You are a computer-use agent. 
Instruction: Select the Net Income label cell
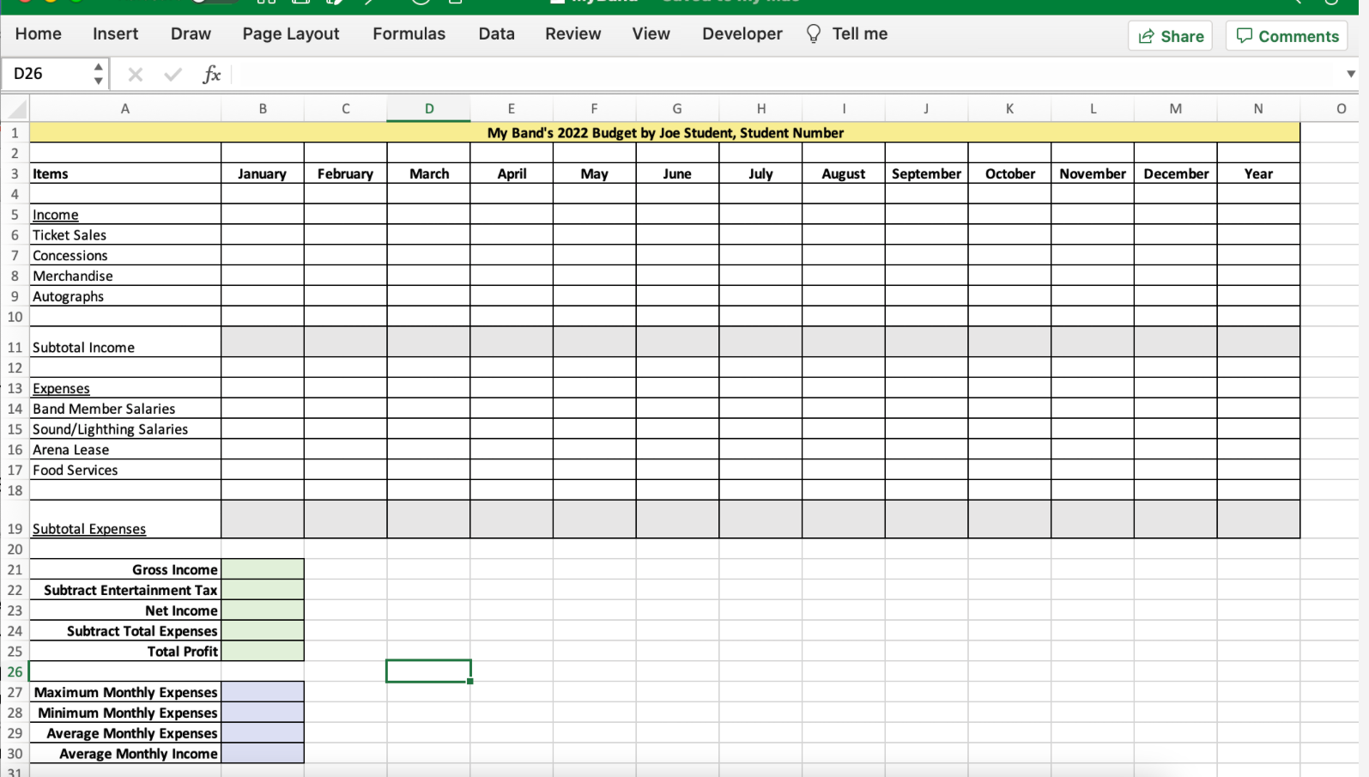point(125,610)
